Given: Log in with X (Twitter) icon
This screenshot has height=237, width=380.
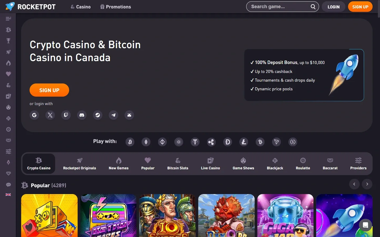Looking at the screenshot, I should tap(50, 115).
